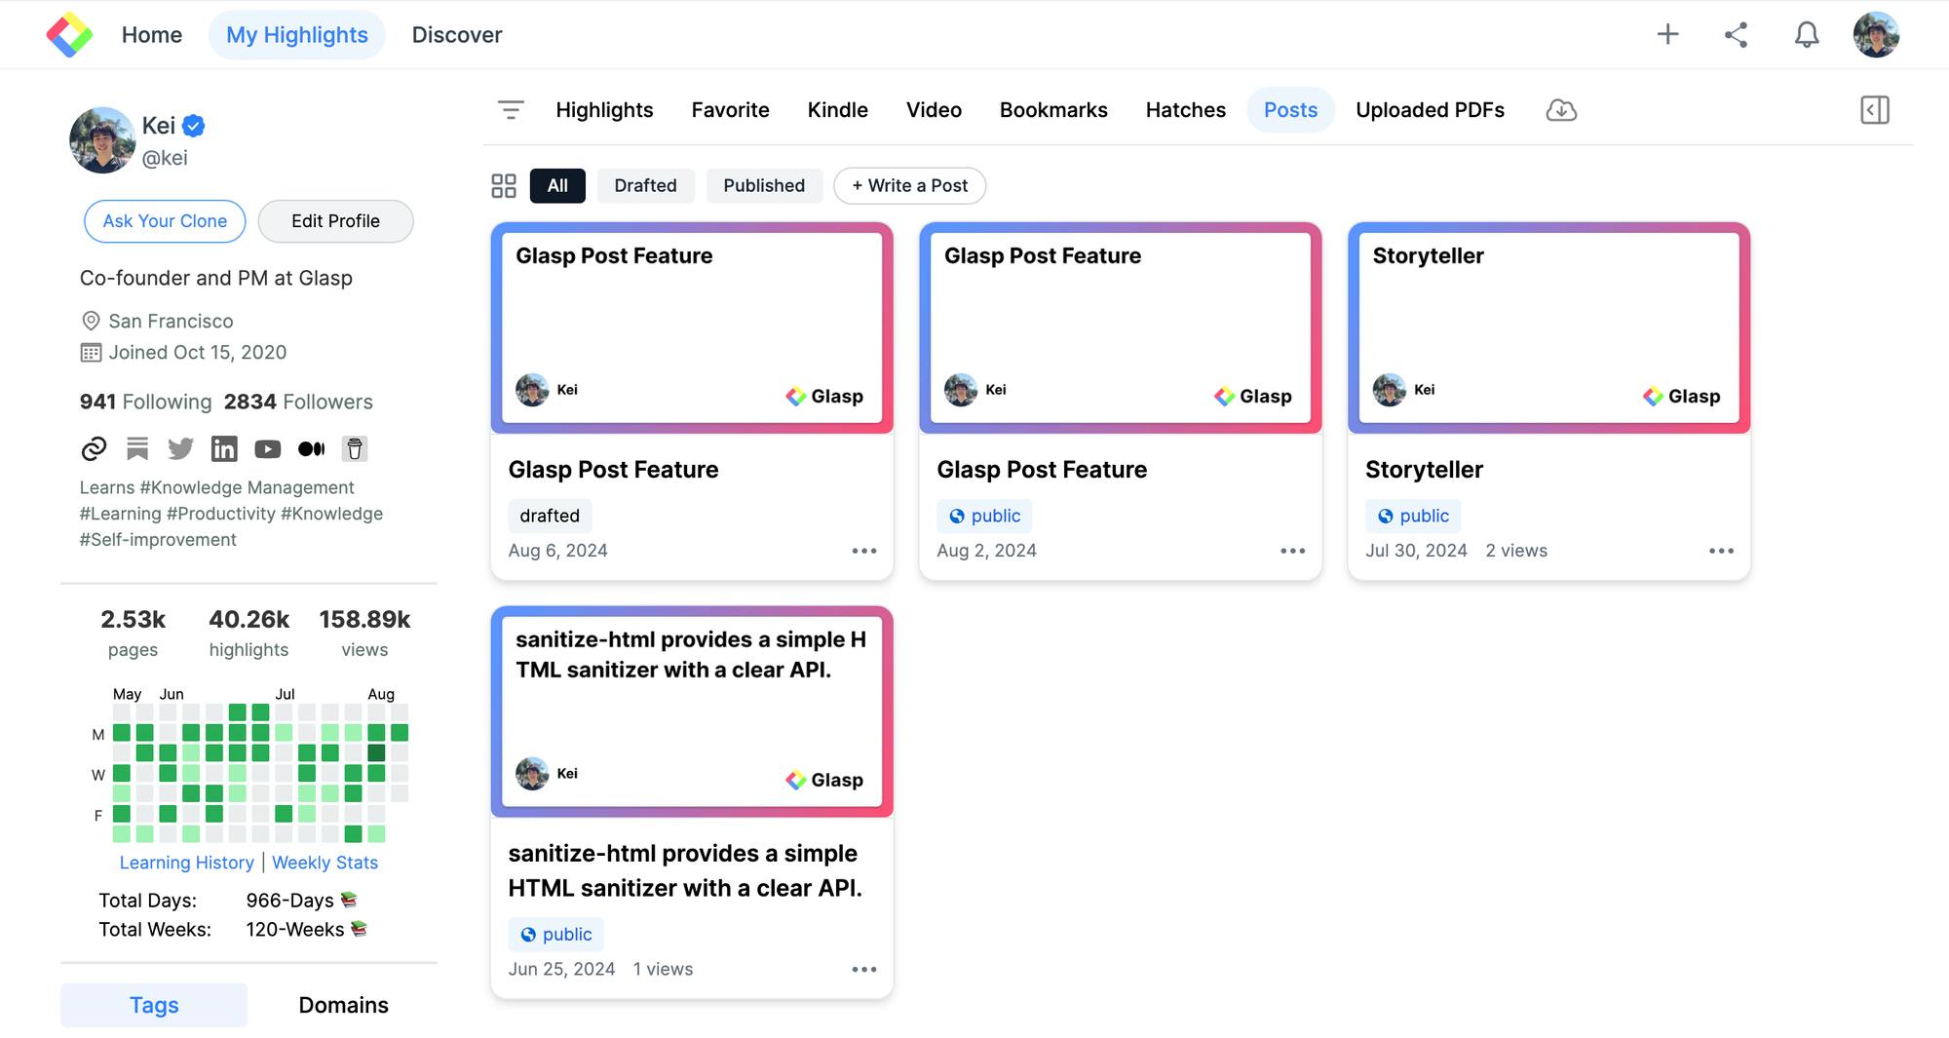1949x1038 pixels.
Task: Click the 158.89k views stat
Action: click(364, 634)
